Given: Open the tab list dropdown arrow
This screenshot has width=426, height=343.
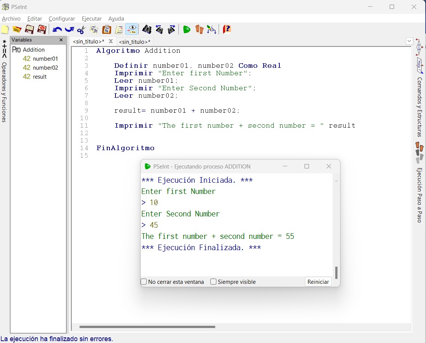Looking at the screenshot, I should coord(409,41).
